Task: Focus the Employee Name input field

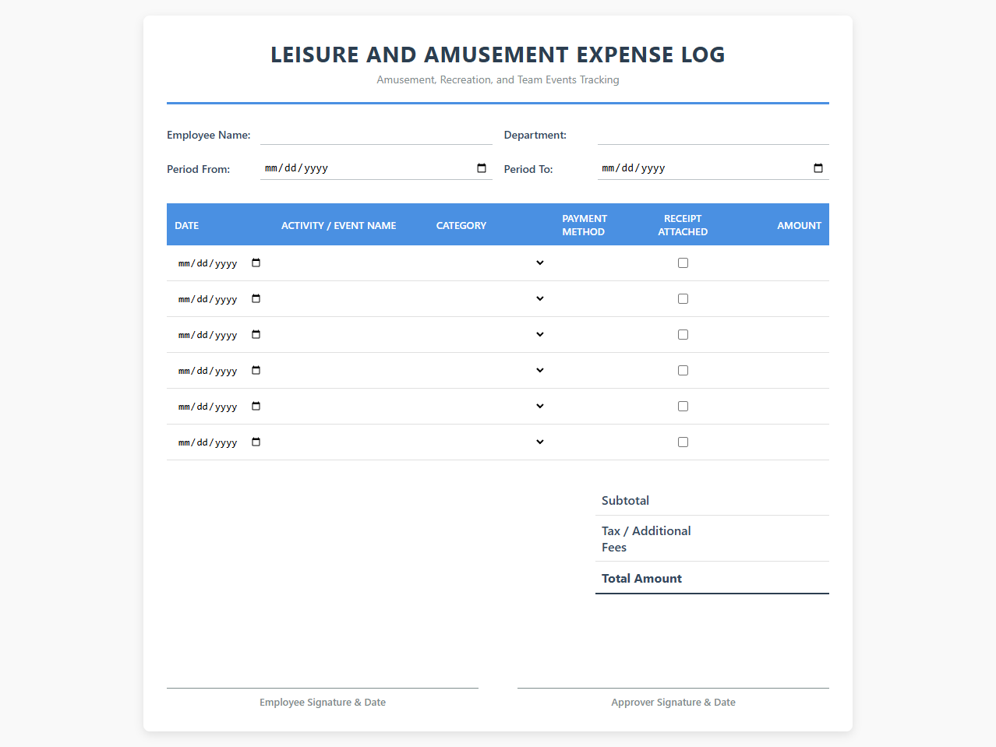Action: tap(376, 135)
